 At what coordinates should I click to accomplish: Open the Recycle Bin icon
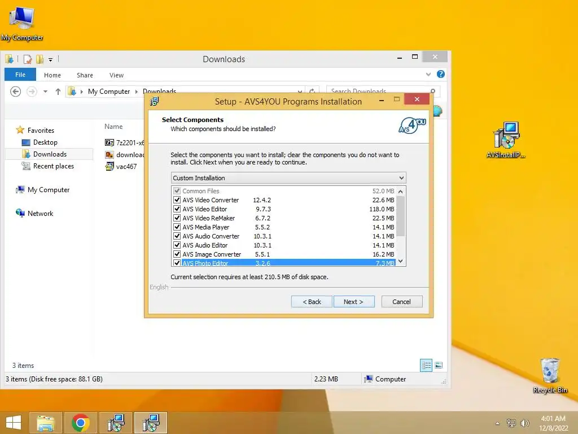click(x=550, y=375)
